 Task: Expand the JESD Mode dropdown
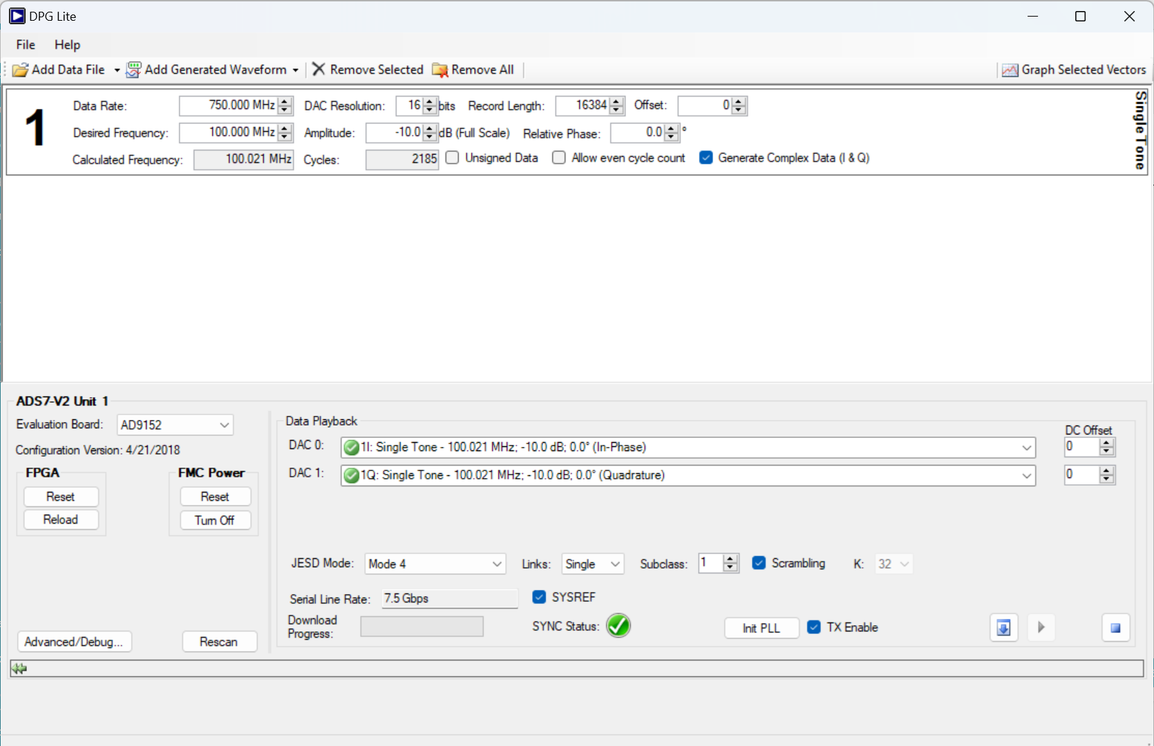tap(496, 564)
